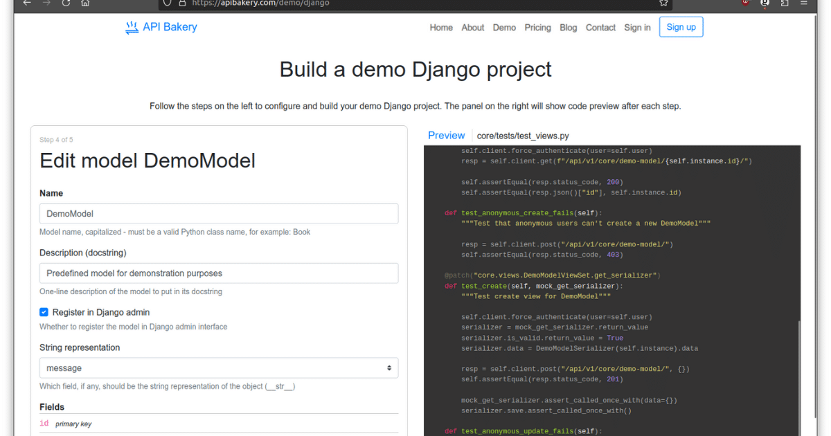831x436 pixels.
Task: Click the API Bakery logo icon
Action: click(x=132, y=27)
